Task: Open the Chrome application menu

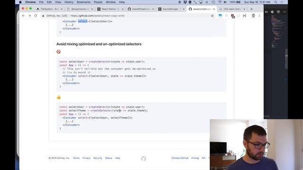Action: point(30,2)
